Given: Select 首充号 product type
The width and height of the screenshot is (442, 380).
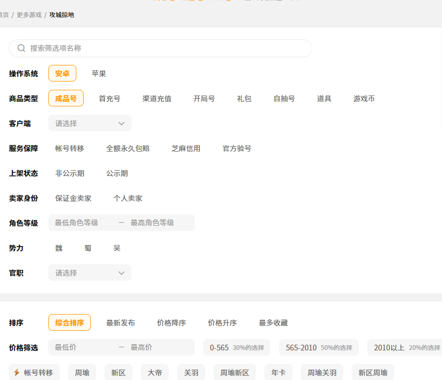Looking at the screenshot, I should (x=110, y=99).
